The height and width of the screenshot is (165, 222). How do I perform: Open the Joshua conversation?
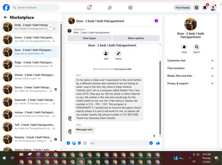[30, 114]
